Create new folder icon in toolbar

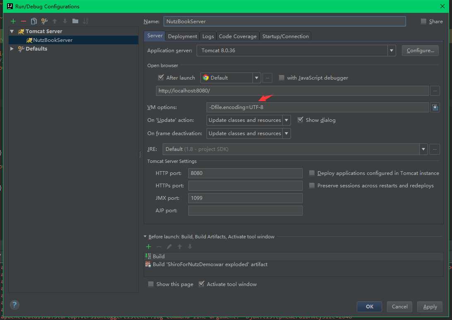click(75, 21)
